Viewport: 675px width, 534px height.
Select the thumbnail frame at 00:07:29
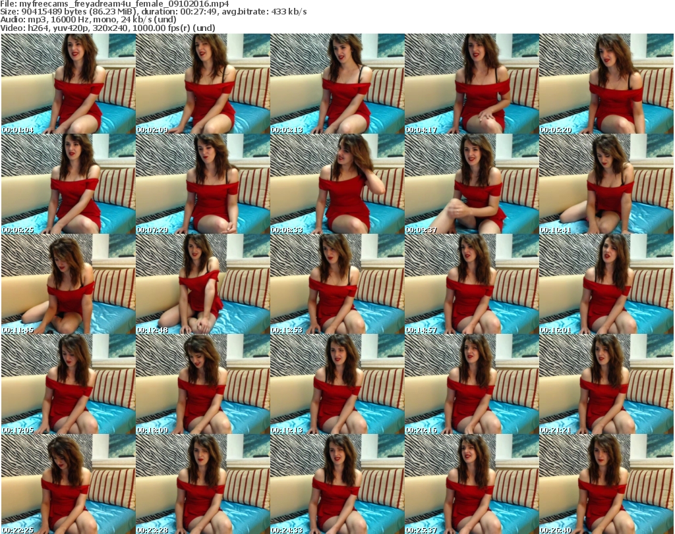coord(203,184)
